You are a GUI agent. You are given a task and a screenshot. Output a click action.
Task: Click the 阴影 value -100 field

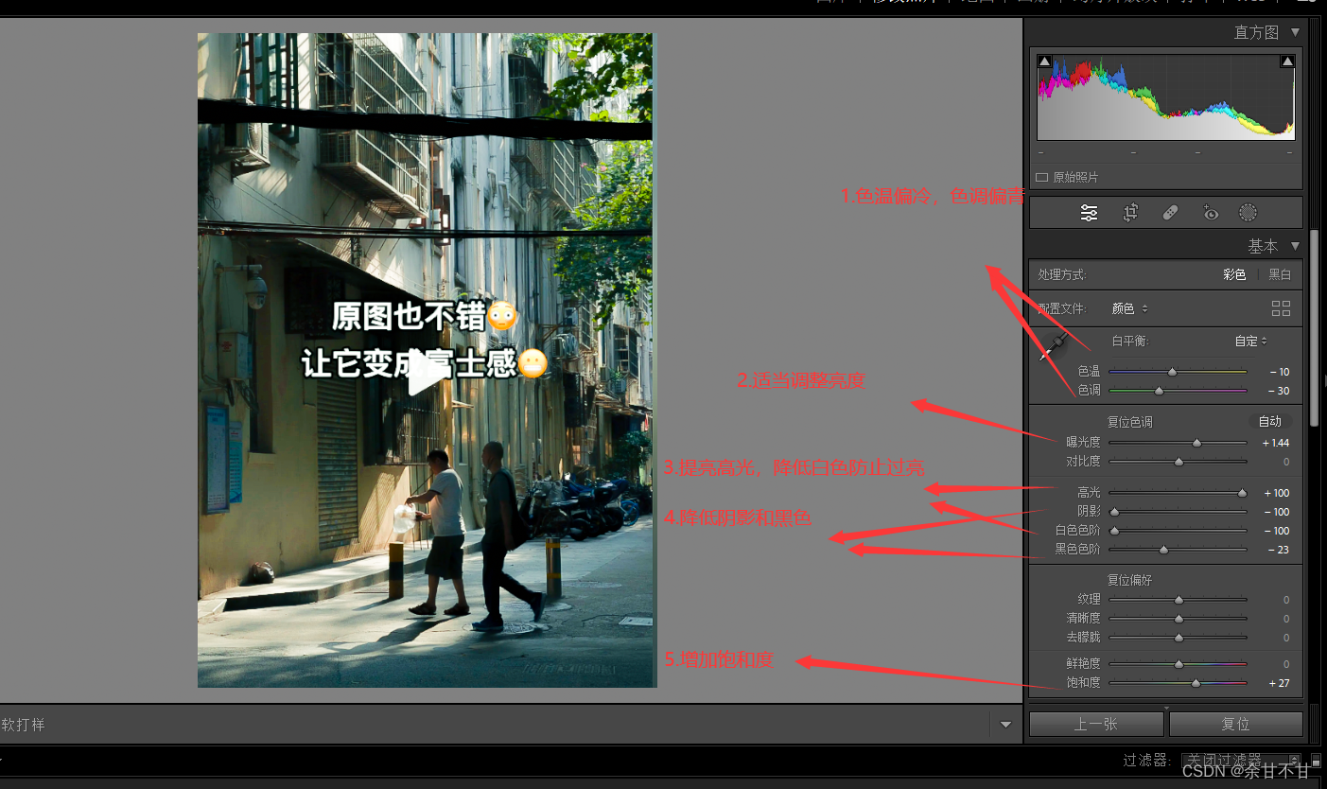[1278, 512]
